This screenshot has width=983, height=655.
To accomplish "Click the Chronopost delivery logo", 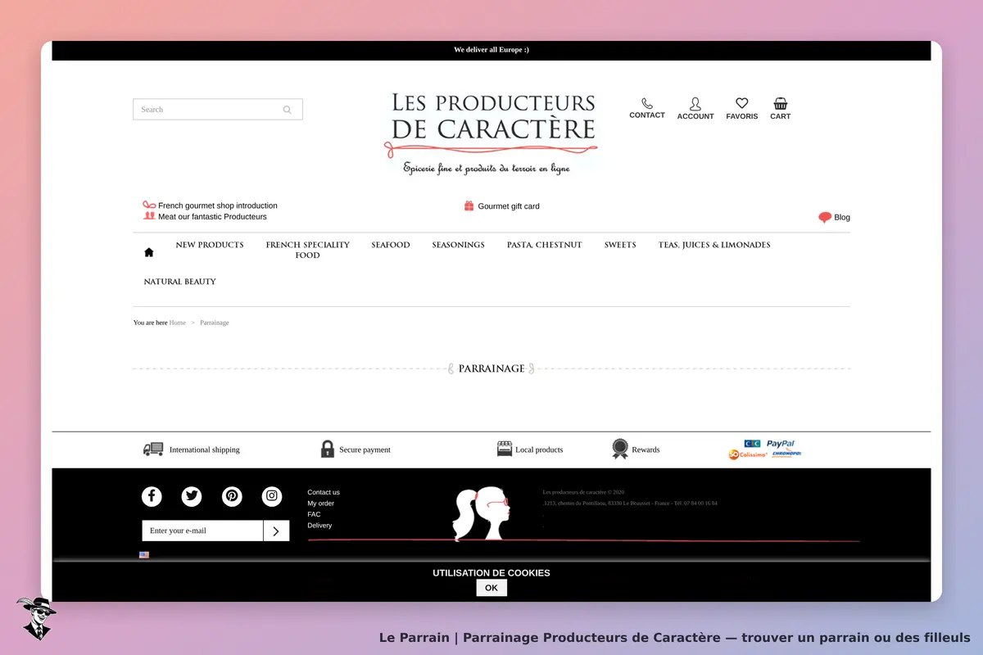I will [786, 454].
